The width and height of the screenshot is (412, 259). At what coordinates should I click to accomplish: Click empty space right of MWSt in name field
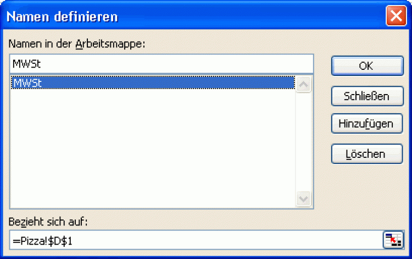176,64
